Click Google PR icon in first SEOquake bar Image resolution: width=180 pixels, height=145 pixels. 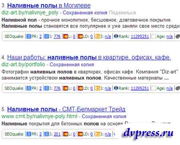click(28, 36)
